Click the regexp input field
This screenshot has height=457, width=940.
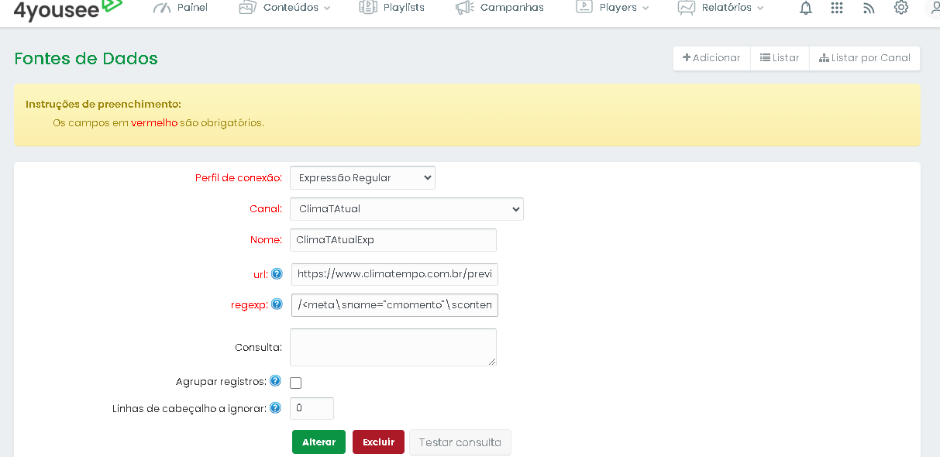tap(394, 305)
